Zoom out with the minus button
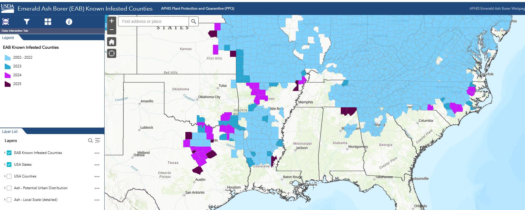This screenshot has height=210, width=525. pyautogui.click(x=112, y=30)
